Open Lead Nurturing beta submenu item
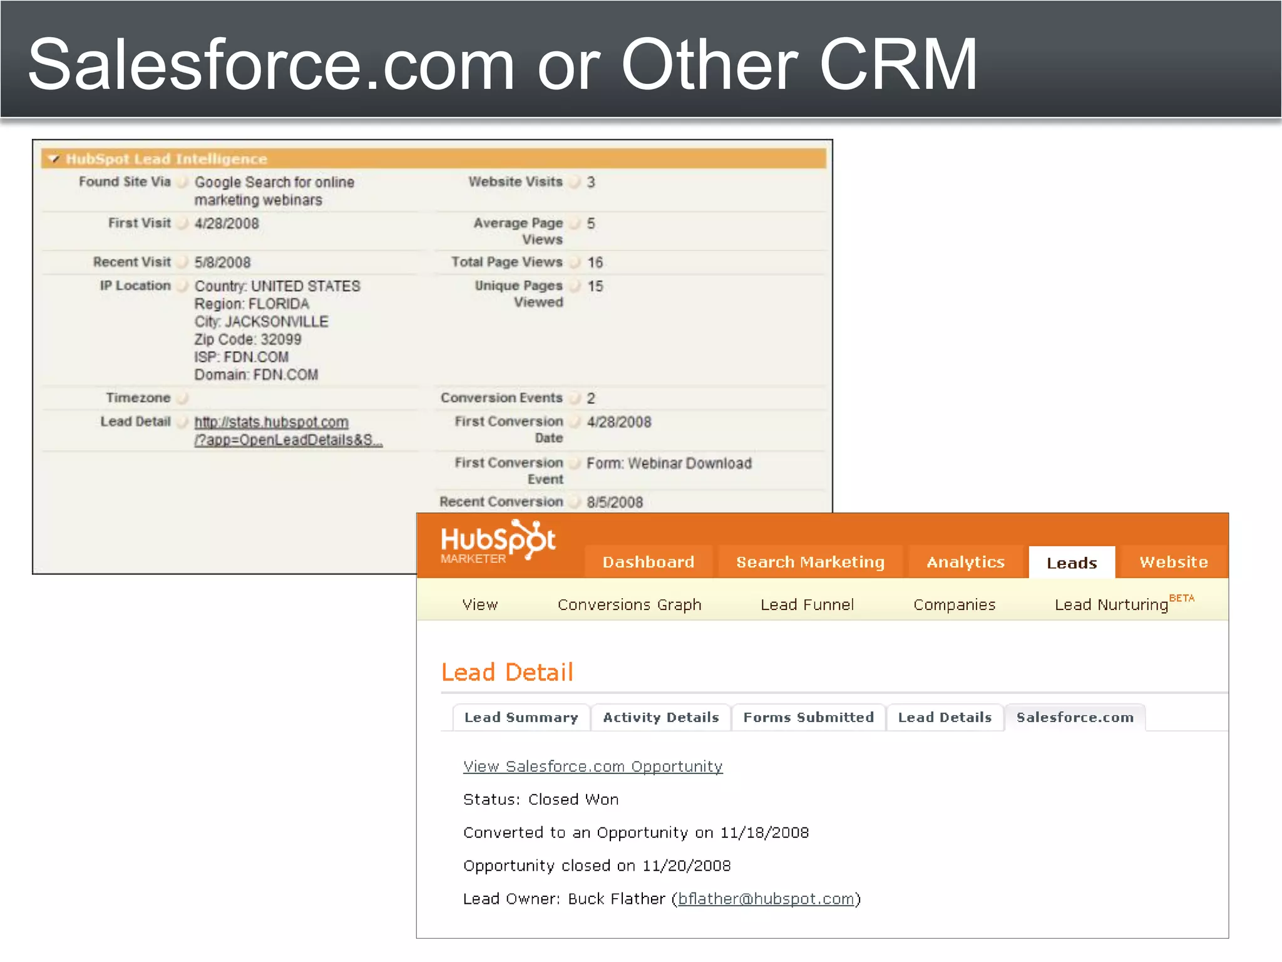Image resolution: width=1282 pixels, height=962 pixels. tap(1124, 603)
